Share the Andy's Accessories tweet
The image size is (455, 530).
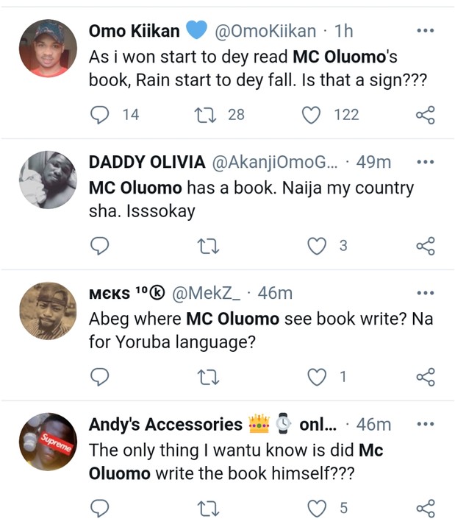(x=426, y=508)
